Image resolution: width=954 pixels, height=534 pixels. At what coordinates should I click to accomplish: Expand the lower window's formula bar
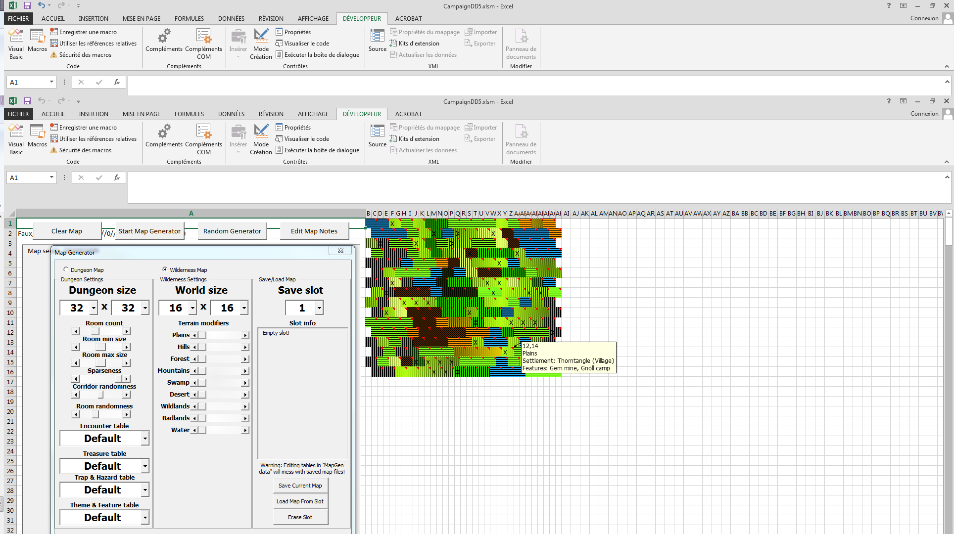tap(947, 177)
